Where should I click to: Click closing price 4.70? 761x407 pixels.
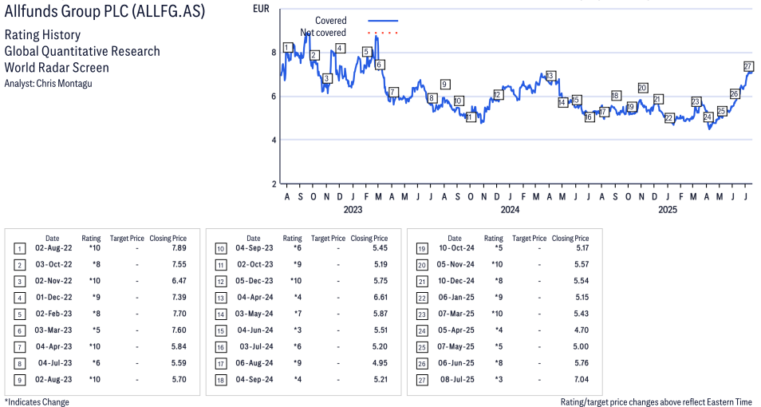[x=582, y=330]
